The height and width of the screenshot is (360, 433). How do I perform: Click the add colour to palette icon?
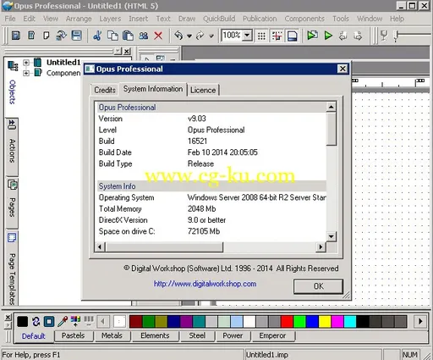point(75,321)
